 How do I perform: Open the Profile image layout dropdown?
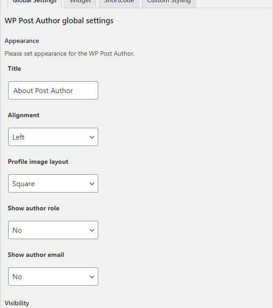pyautogui.click(x=53, y=183)
